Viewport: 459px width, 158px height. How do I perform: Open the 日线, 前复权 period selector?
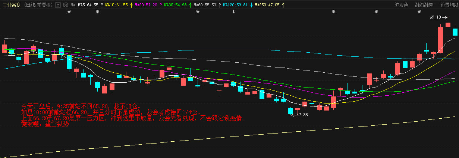(38, 5)
